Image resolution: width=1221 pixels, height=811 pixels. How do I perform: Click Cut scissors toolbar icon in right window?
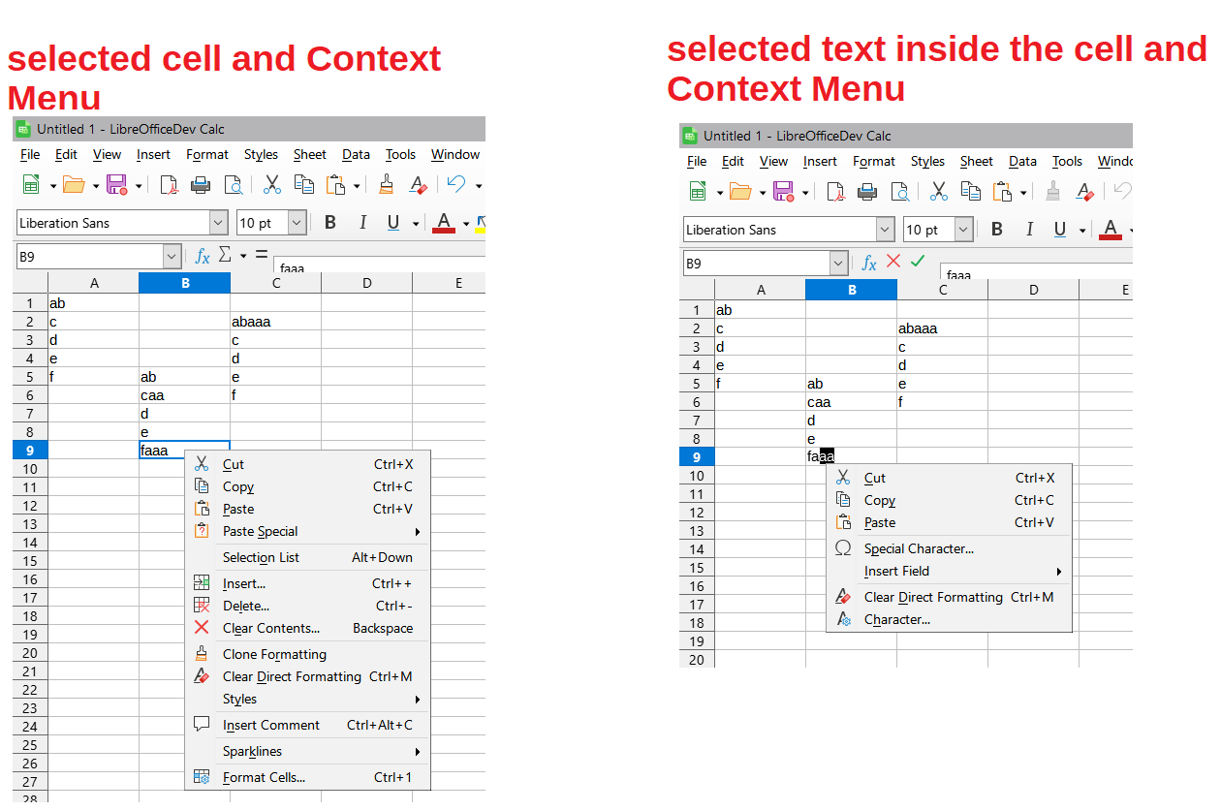point(939,191)
